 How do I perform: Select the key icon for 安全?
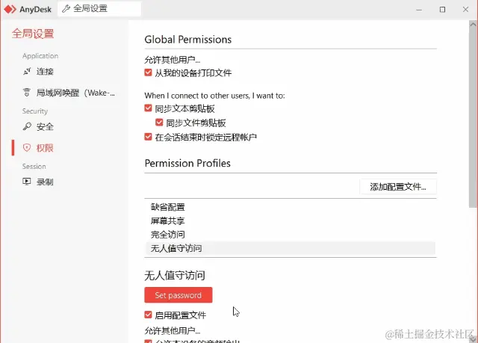(27, 126)
